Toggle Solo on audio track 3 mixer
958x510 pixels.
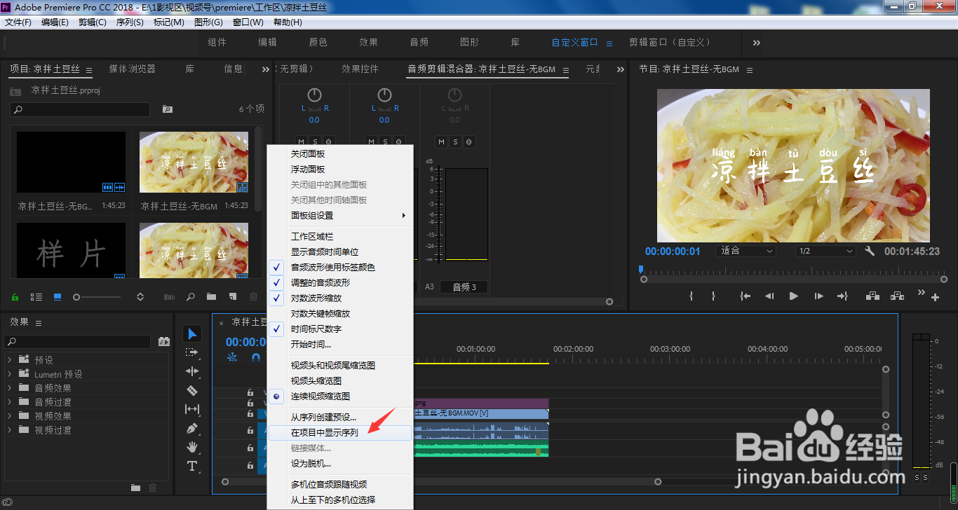[456, 142]
